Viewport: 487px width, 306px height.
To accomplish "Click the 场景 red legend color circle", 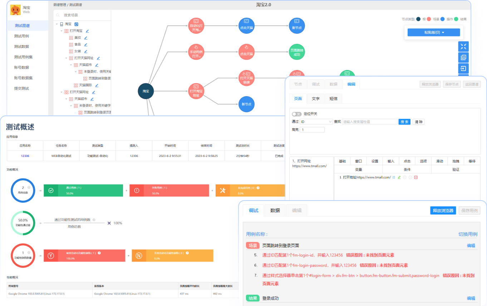I will [x=429, y=19].
